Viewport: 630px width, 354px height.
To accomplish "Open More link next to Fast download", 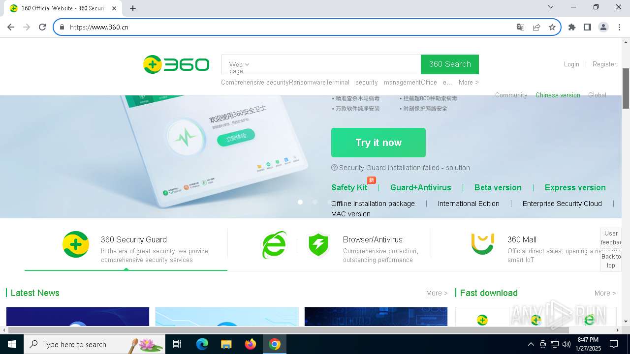I will 605,293.
